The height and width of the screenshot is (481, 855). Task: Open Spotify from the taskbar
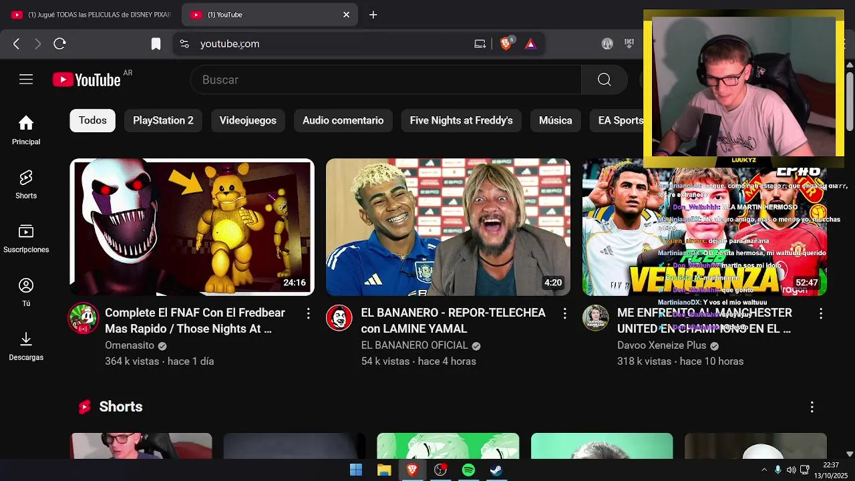click(468, 470)
